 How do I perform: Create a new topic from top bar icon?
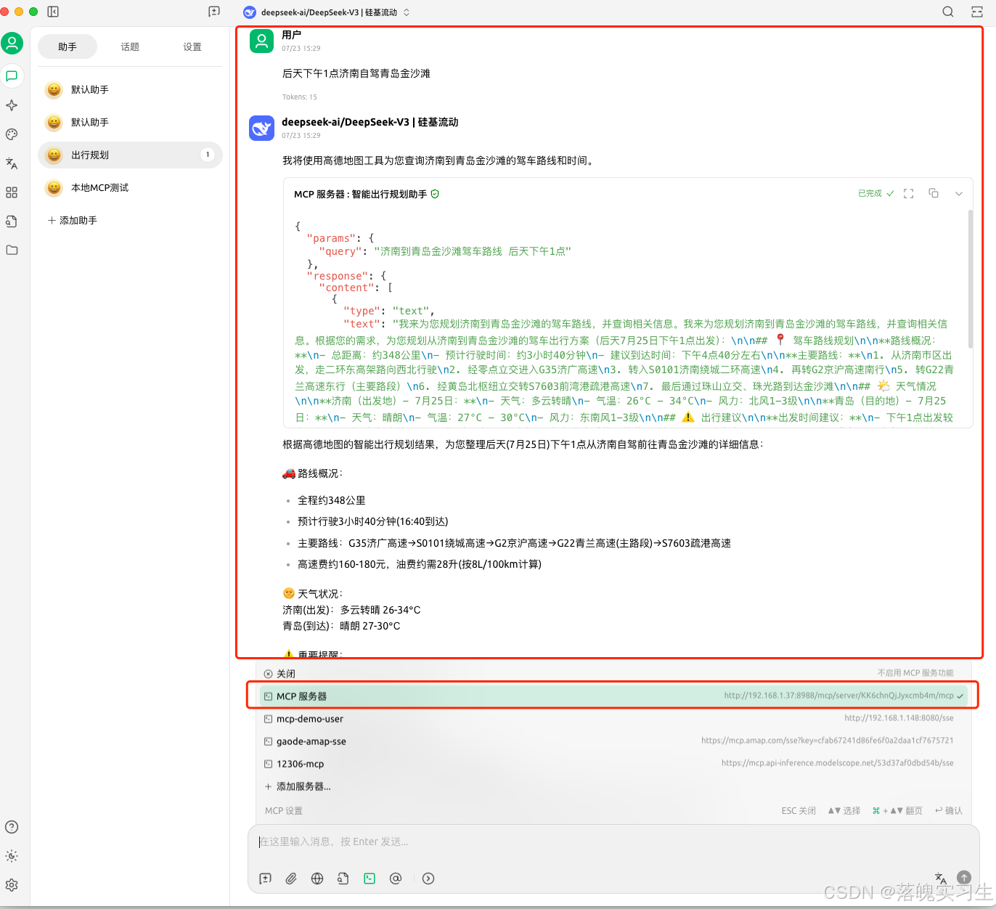point(214,12)
